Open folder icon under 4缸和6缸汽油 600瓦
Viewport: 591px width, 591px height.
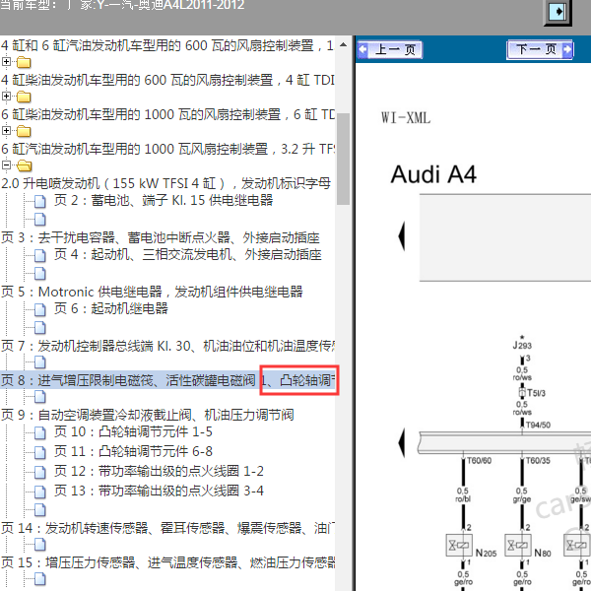(24, 62)
